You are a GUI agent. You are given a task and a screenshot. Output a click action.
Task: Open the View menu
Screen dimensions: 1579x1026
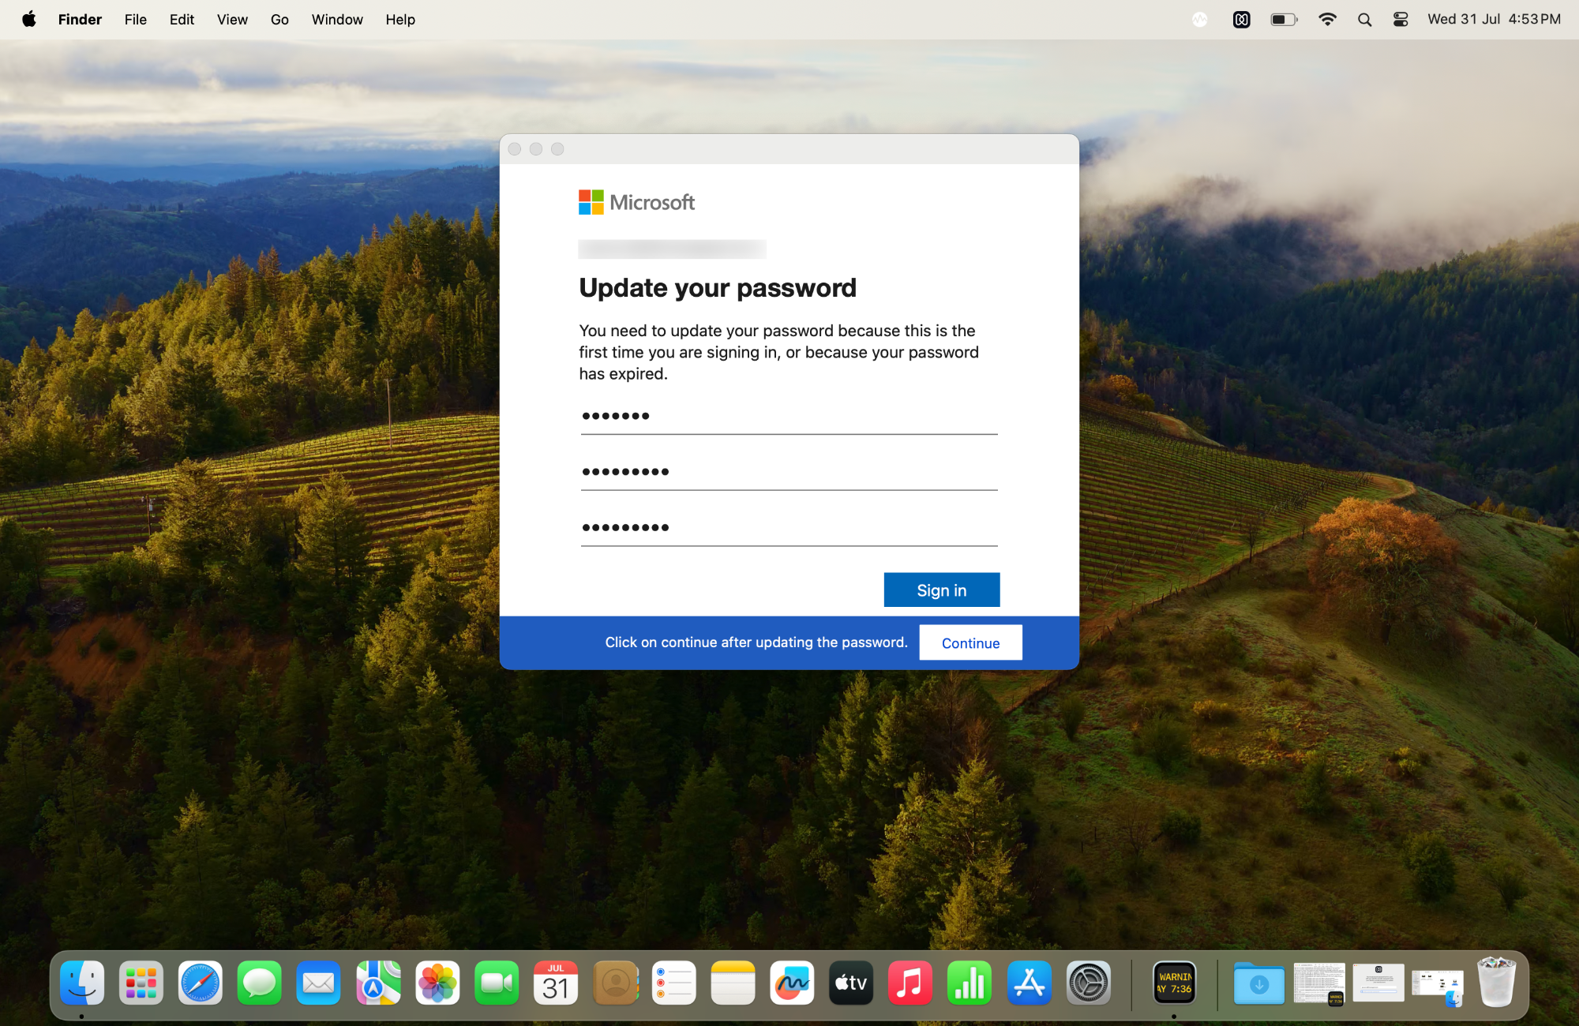click(x=232, y=19)
